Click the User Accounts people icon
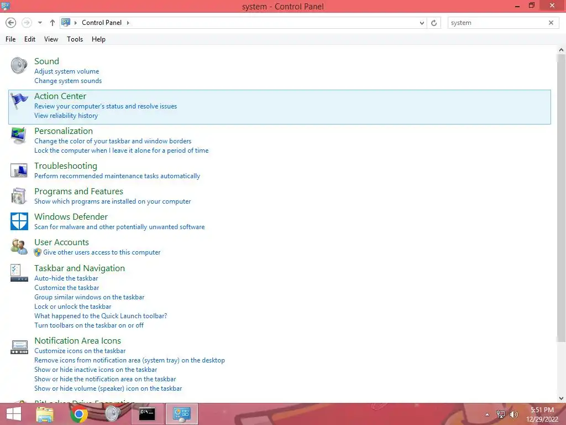This screenshot has width=566, height=425. click(19, 246)
